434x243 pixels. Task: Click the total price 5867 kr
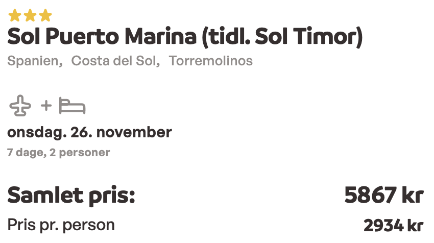(x=384, y=195)
